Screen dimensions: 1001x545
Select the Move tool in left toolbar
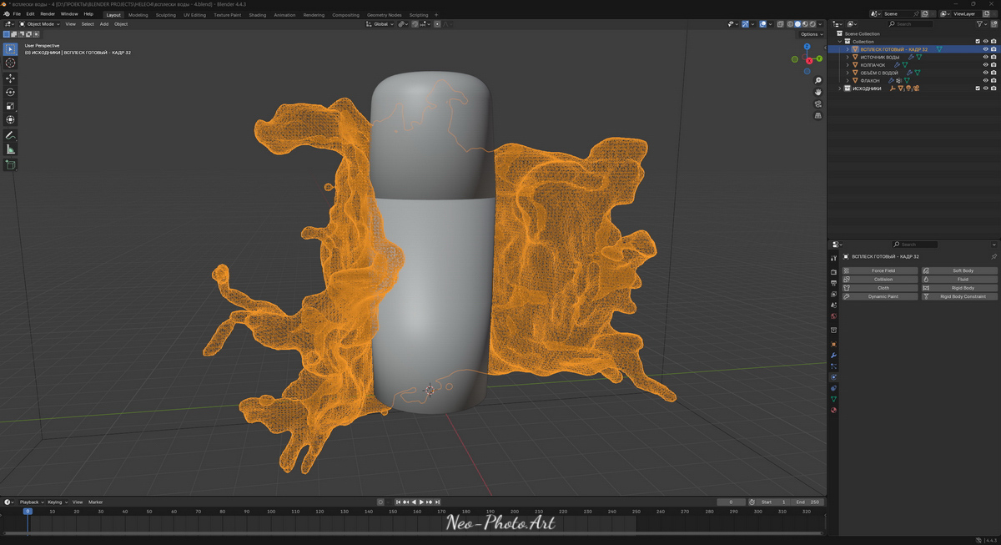pyautogui.click(x=10, y=78)
